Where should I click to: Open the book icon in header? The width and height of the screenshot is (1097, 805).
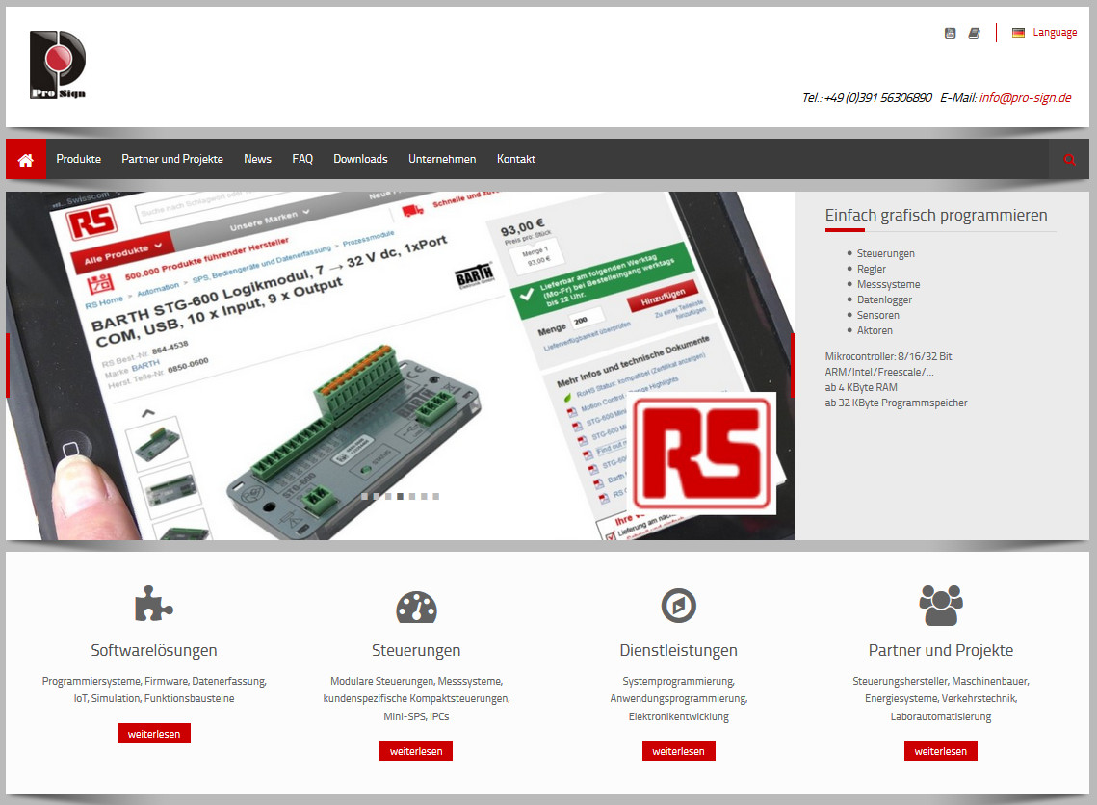(974, 33)
